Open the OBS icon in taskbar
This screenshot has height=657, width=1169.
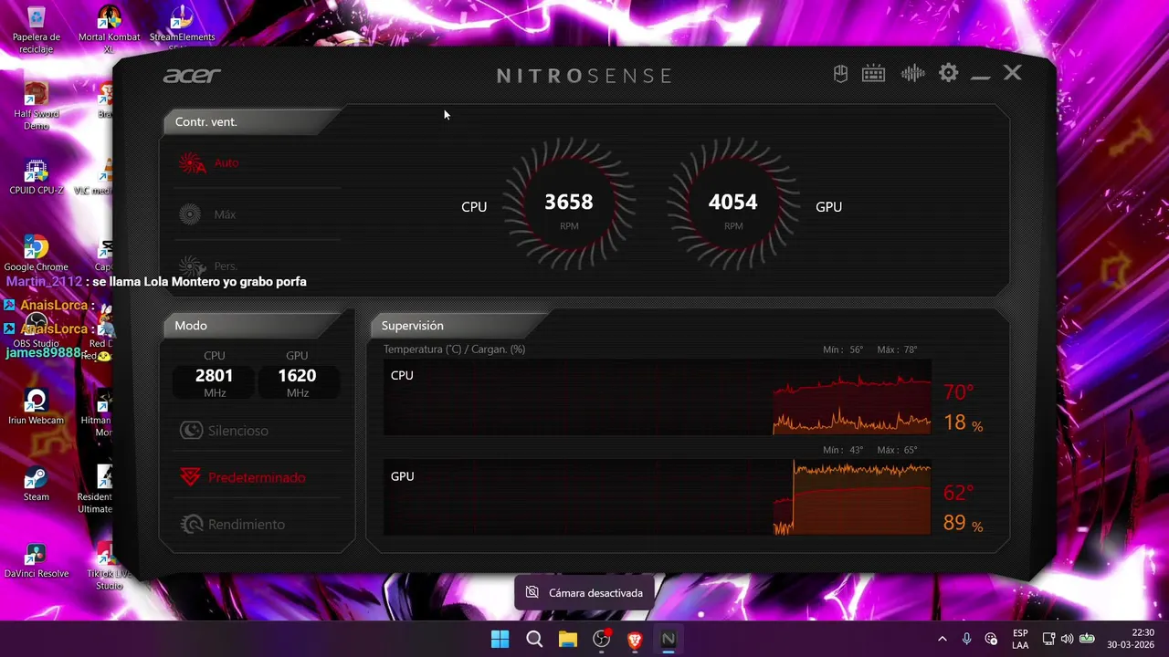click(x=602, y=639)
